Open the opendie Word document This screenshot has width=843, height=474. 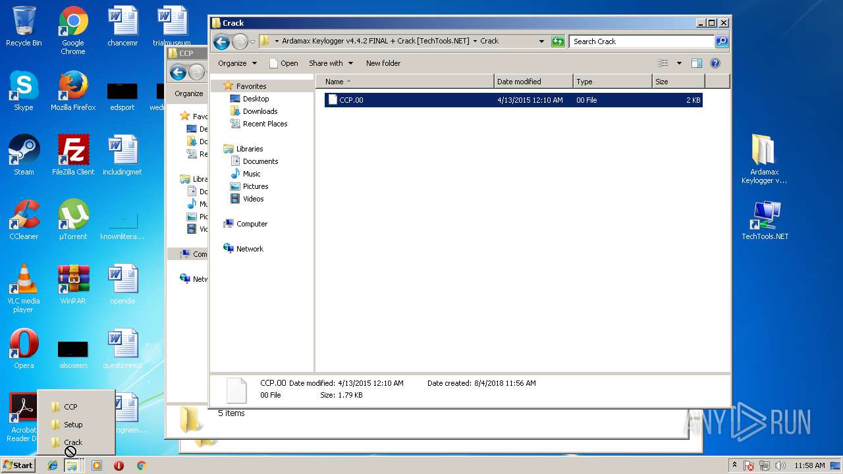coord(122,284)
